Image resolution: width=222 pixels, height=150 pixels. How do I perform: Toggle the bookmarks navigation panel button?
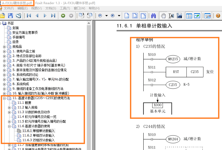189,16
